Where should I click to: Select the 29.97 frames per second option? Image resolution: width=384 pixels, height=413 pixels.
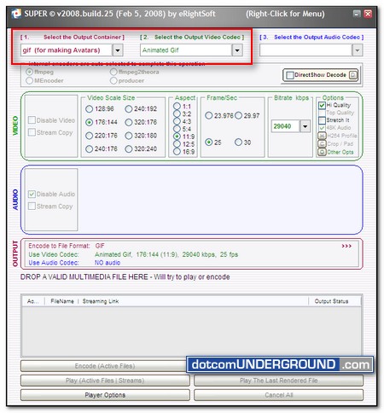[x=238, y=115]
